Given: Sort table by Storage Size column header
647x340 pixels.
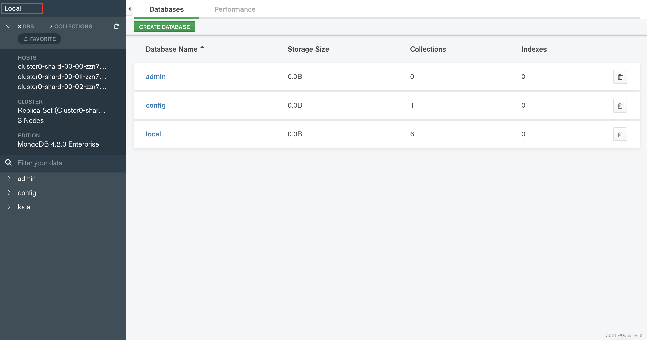Looking at the screenshot, I should click(x=308, y=49).
